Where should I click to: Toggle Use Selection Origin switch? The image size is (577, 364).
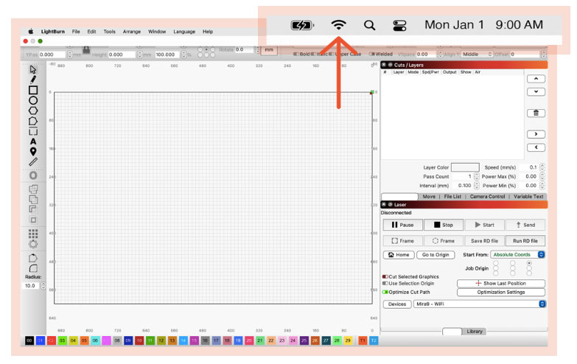[x=385, y=284]
